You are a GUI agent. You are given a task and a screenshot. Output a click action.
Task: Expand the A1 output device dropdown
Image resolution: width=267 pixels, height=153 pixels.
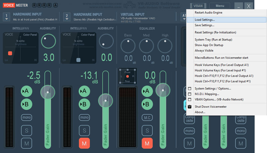[184, 17]
